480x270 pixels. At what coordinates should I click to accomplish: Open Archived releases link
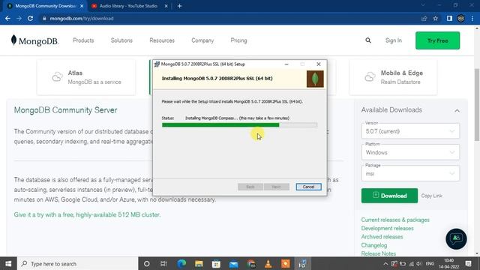click(382, 237)
